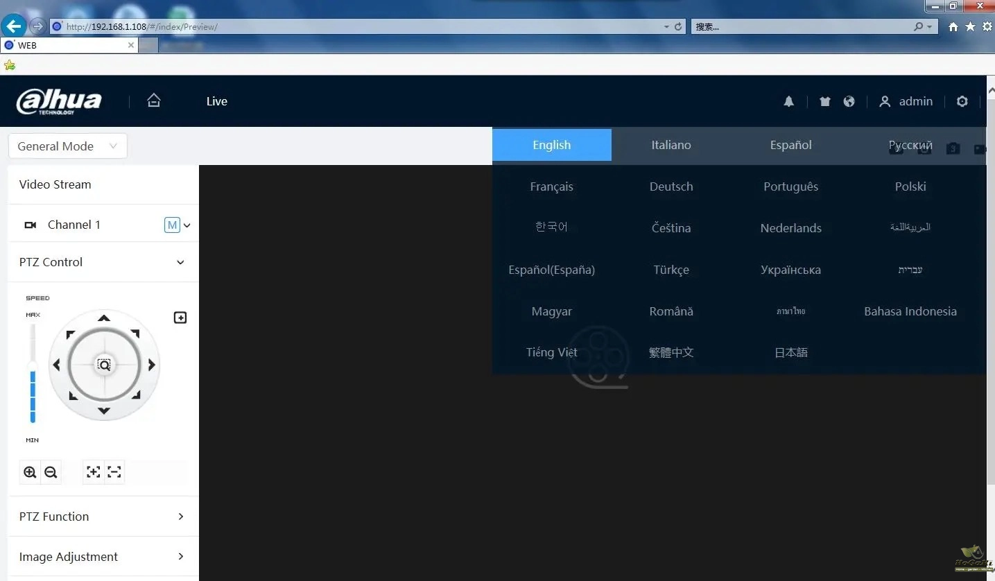Viewport: 995px width, 581px height.
Task: Select Deutsch from language menu
Action: tap(670, 187)
